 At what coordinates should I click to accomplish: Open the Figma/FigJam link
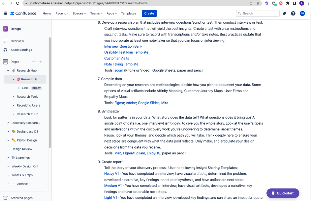point(134,153)
